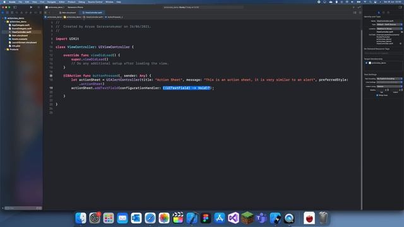This screenshot has height=227, width=404.
Task: Open the Product menu
Action: point(71,2)
